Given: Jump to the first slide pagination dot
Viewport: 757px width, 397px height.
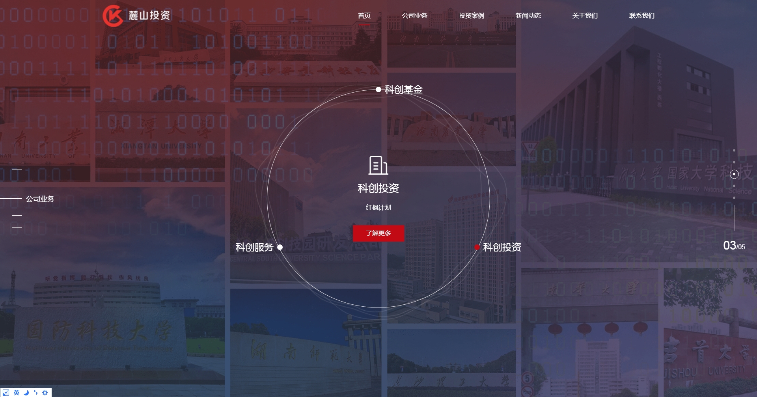Looking at the screenshot, I should pos(734,150).
